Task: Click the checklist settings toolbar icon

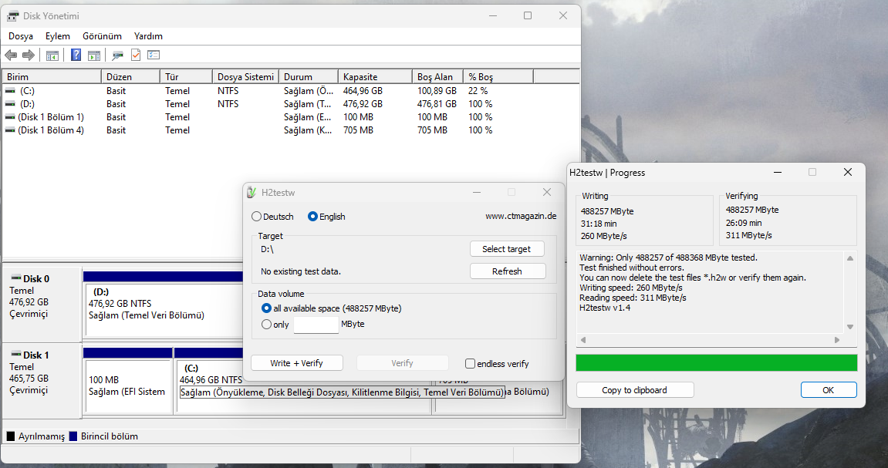Action: pos(154,55)
